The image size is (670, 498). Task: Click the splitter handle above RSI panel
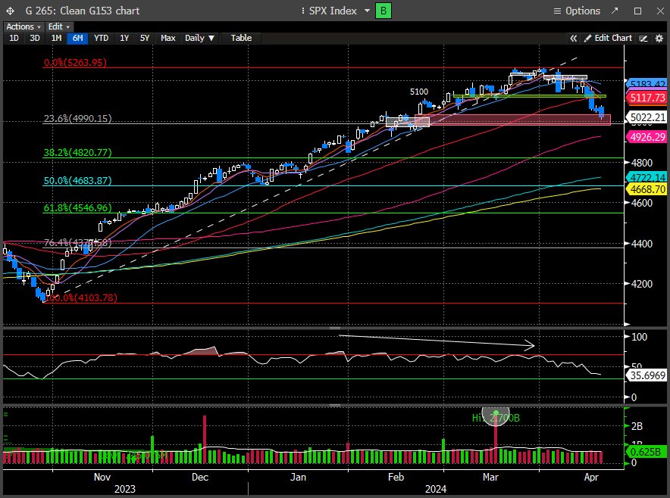coord(335,328)
